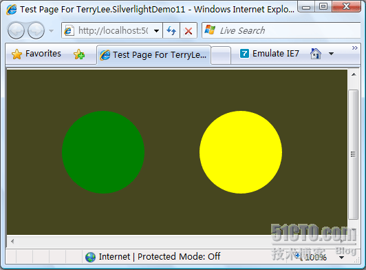Open the Favorites center

coord(36,54)
